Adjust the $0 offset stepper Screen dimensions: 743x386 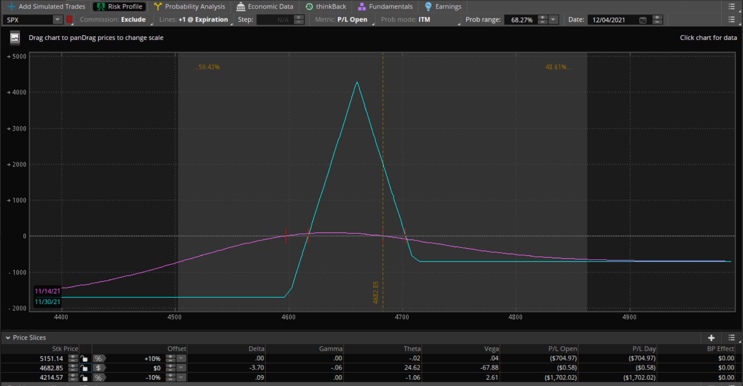pyautogui.click(x=171, y=368)
